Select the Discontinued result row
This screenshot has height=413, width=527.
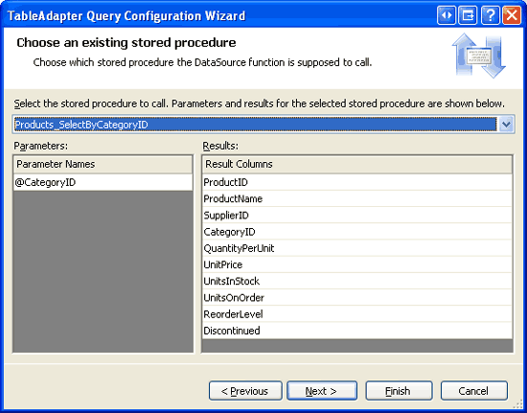(x=357, y=331)
